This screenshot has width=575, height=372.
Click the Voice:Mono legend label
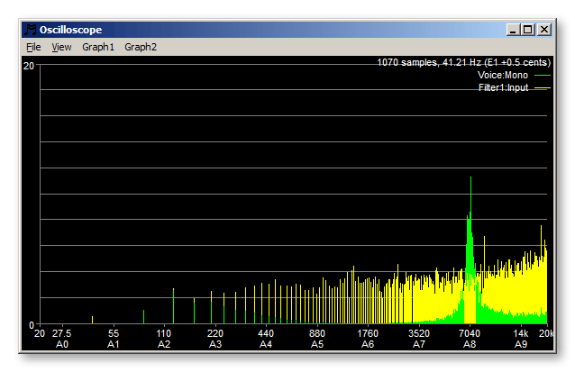(502, 75)
